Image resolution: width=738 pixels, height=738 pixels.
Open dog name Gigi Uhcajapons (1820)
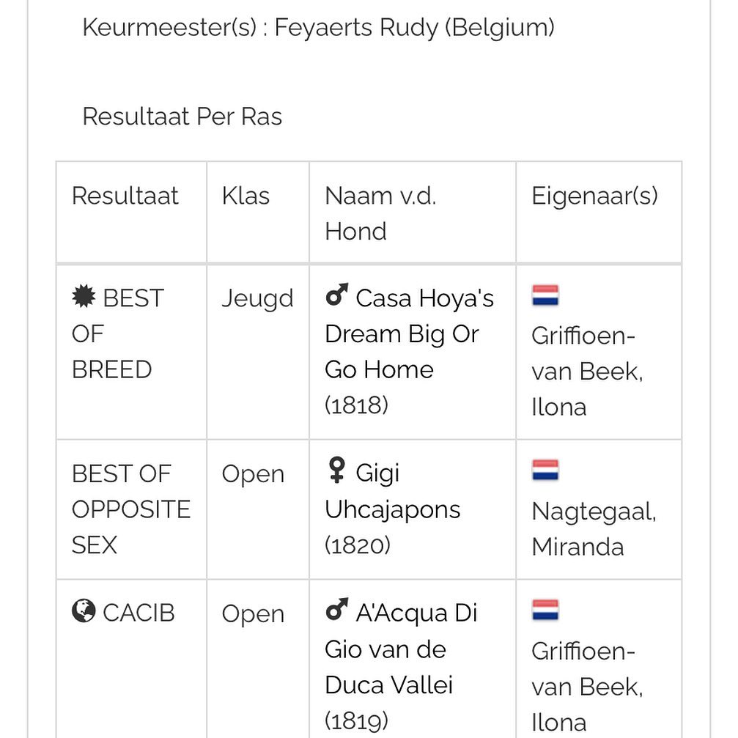click(393, 509)
